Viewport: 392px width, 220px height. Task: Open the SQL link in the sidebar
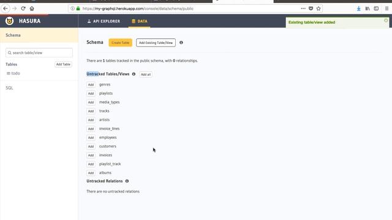point(9,88)
